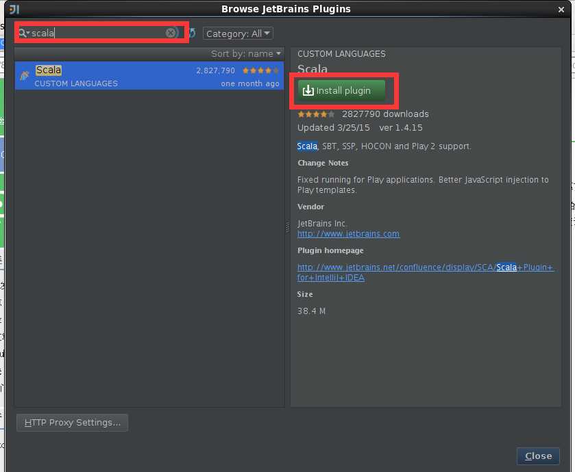Click the refresh plugin list icon

tap(193, 34)
